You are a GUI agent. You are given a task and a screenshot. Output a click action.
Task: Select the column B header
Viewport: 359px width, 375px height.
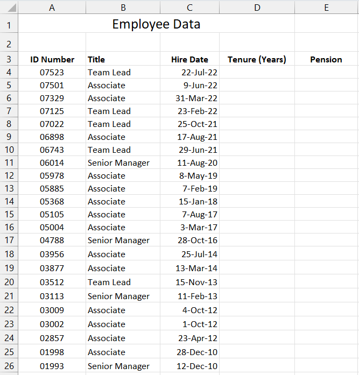pos(123,8)
